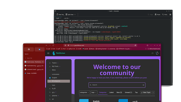Click the forum.parchlinux.com address bar
The width and height of the screenshot is (181, 102).
click(100, 45)
